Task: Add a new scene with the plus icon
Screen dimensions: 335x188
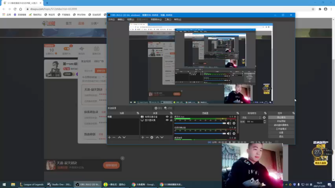Action: [x=109, y=137]
